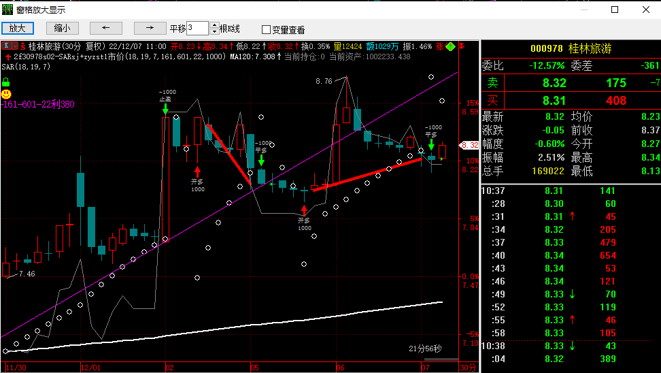Click the 平移 K-line count input field
The height and width of the screenshot is (373, 661).
tap(197, 29)
